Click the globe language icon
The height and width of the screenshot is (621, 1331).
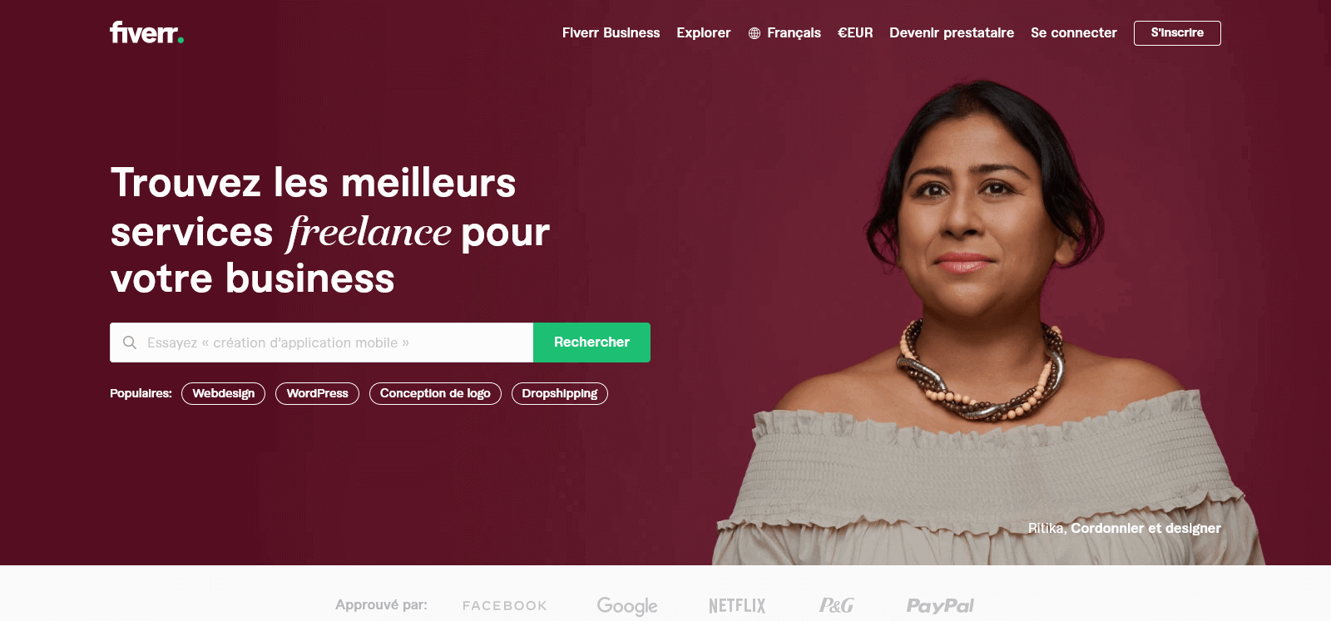[755, 33]
